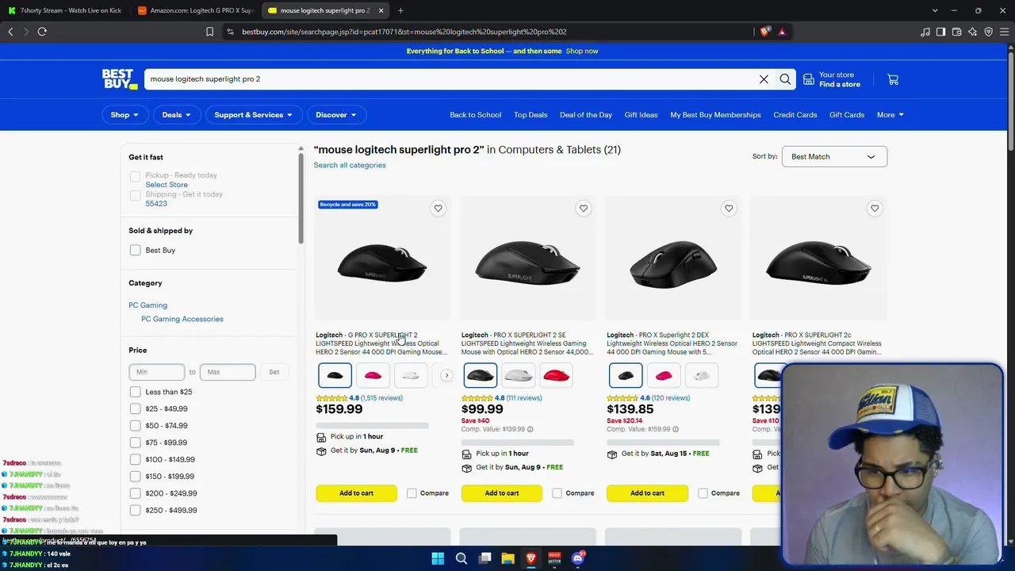Viewport: 1015px width, 571px height.
Task: Expand the Shop menu
Action: [124, 115]
